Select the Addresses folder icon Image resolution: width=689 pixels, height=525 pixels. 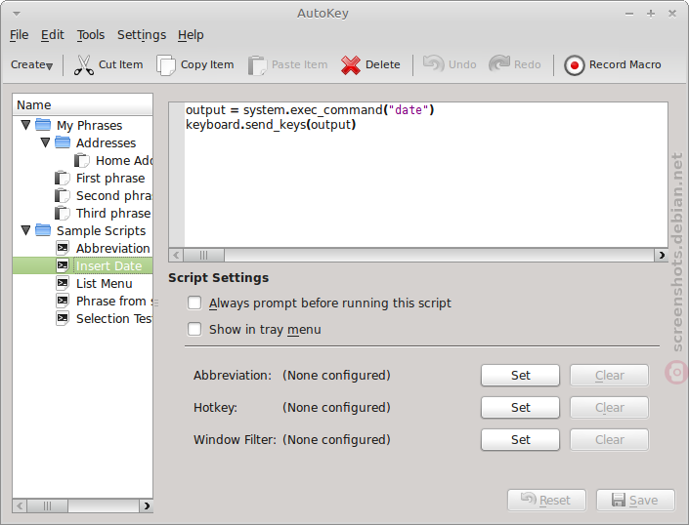point(63,142)
